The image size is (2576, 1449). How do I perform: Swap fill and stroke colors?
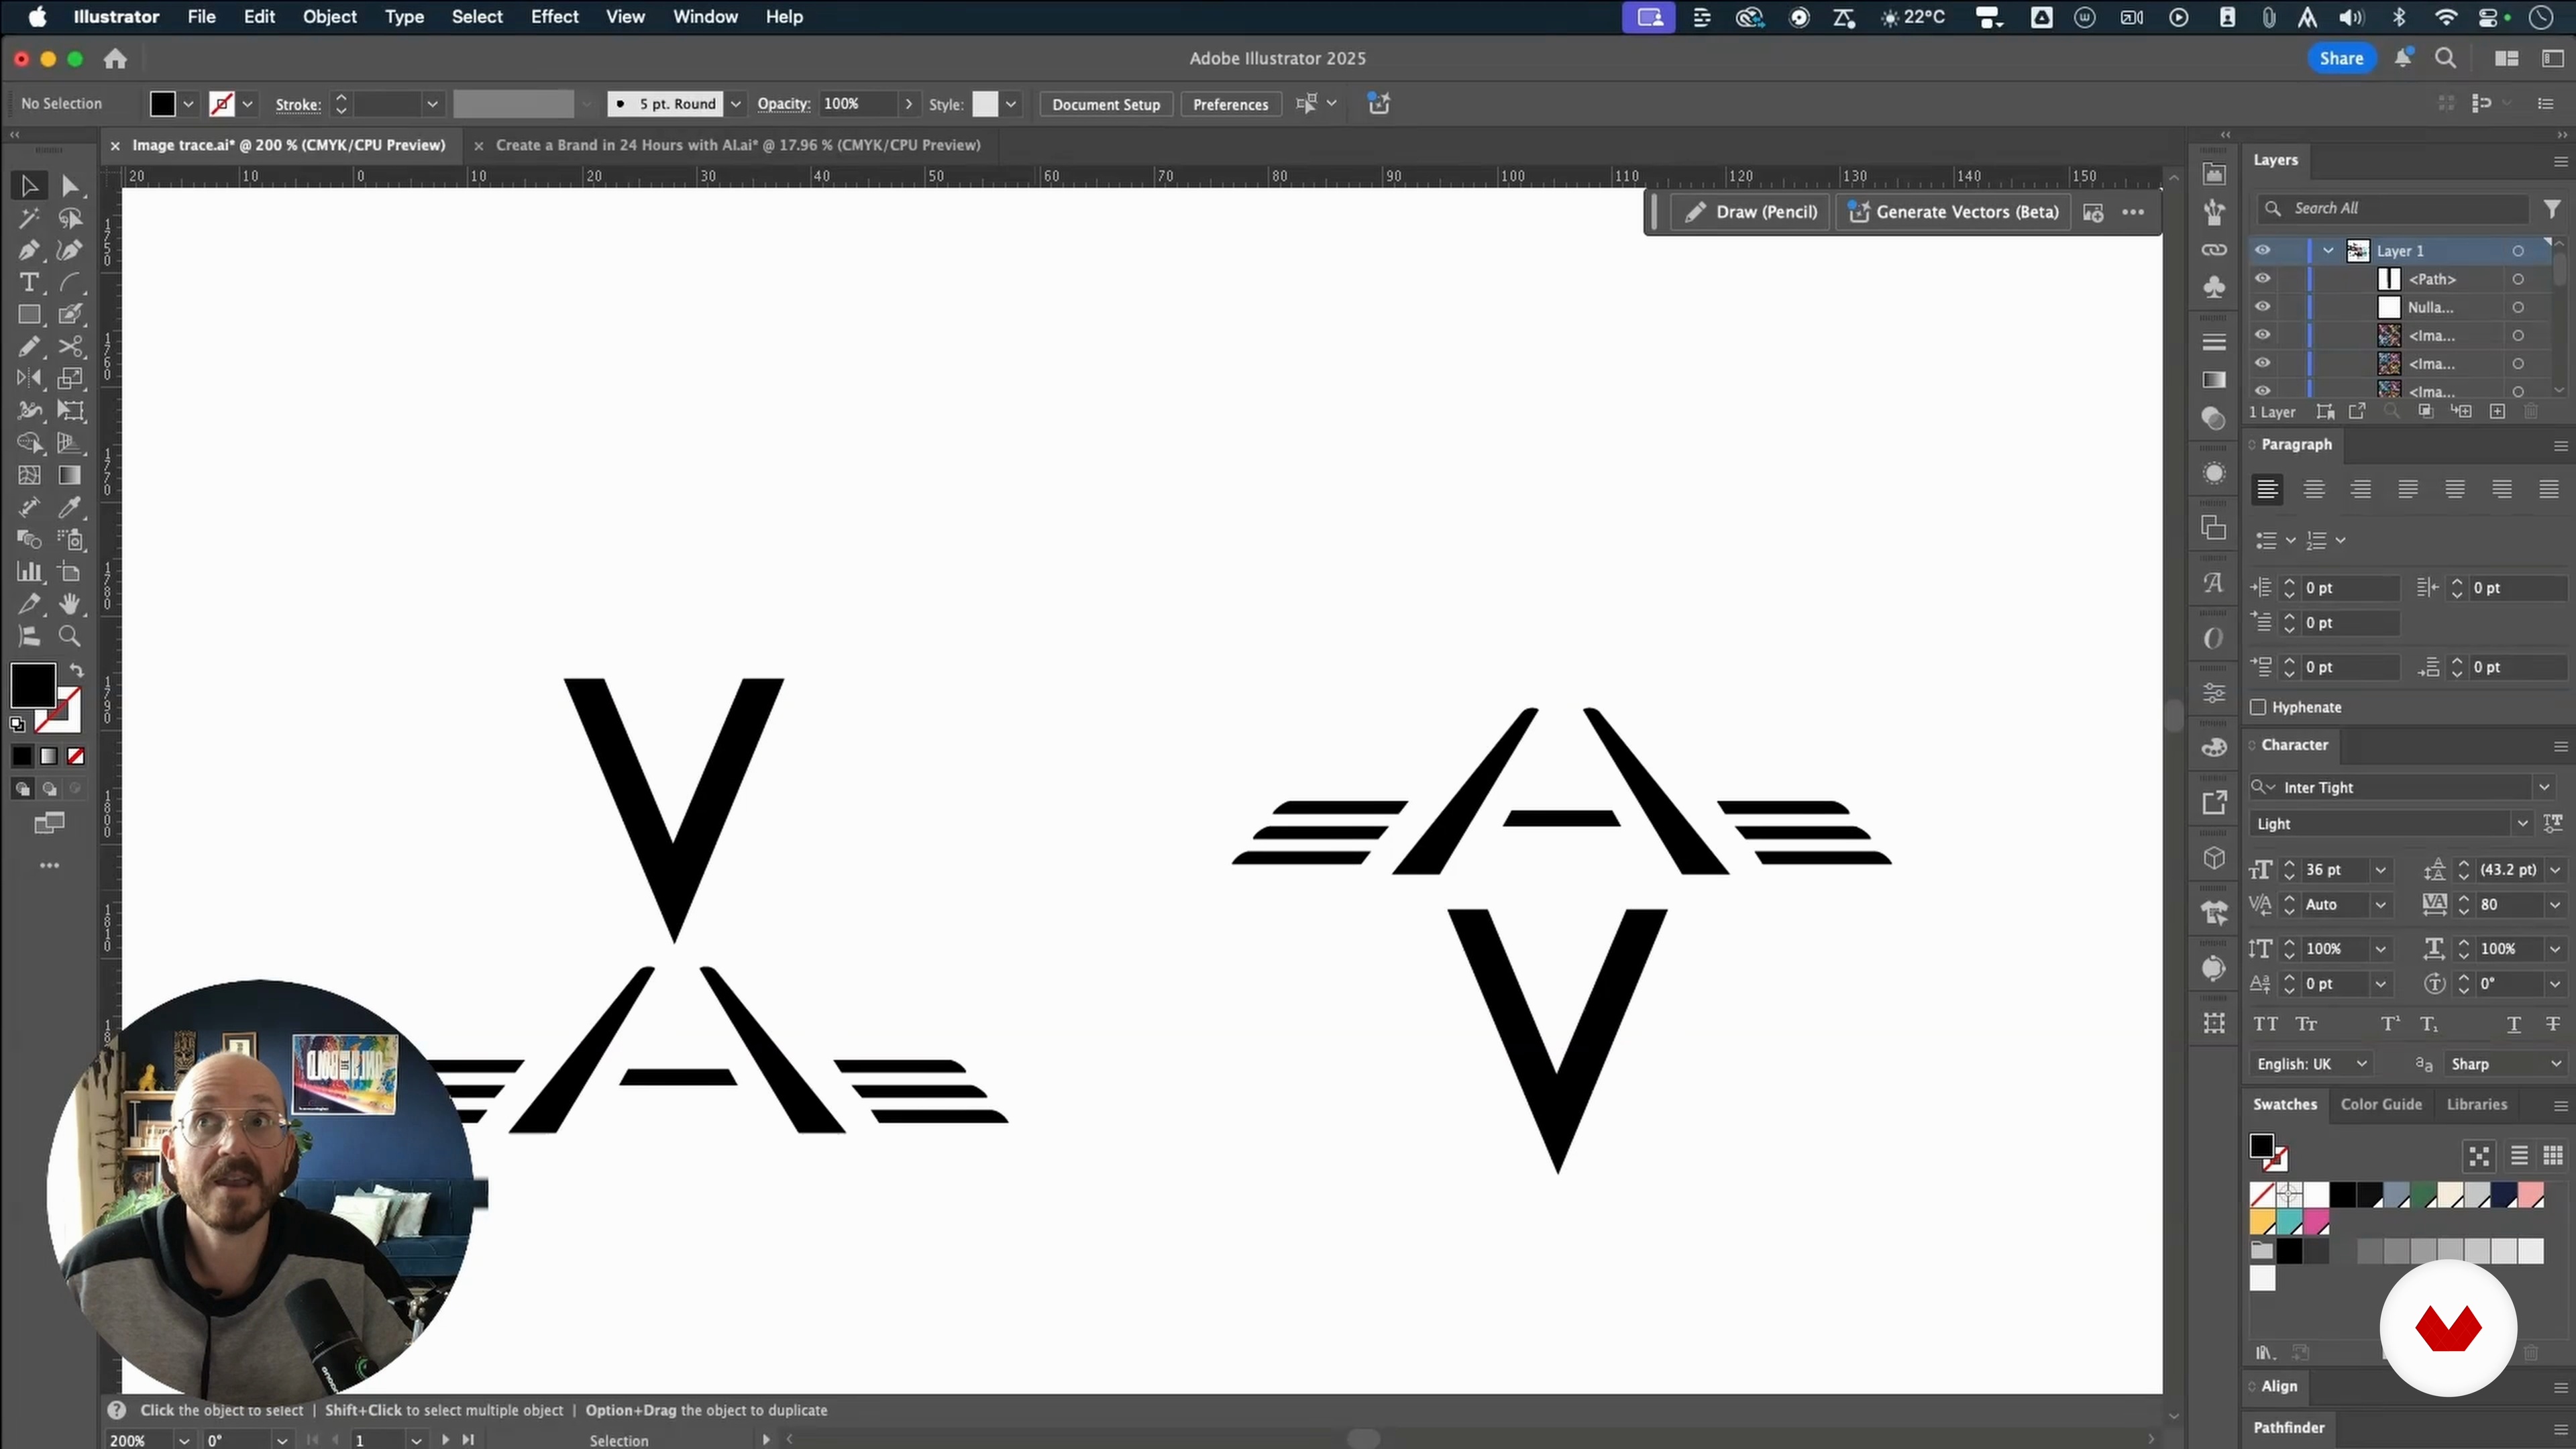pyautogui.click(x=77, y=670)
